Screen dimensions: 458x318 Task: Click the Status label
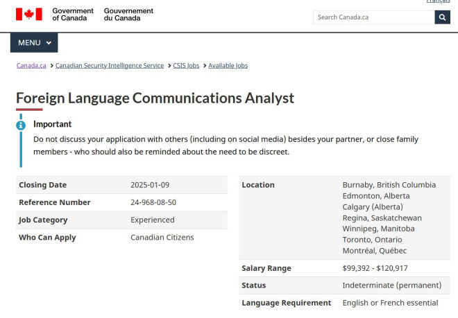pyautogui.click(x=254, y=285)
